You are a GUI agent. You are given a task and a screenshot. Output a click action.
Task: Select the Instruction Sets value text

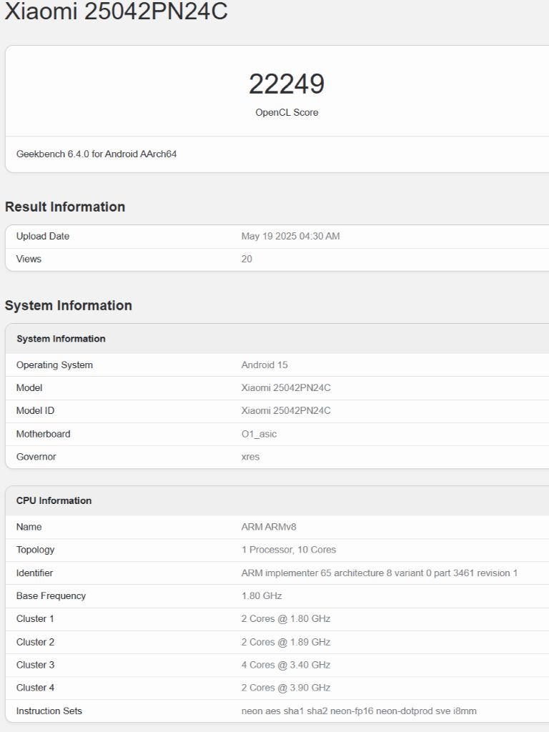point(359,711)
